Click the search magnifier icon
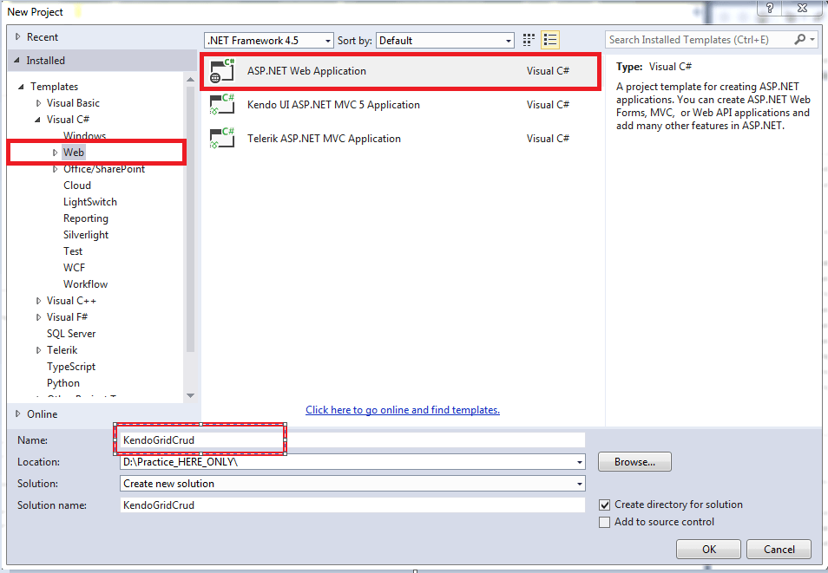 coord(800,40)
